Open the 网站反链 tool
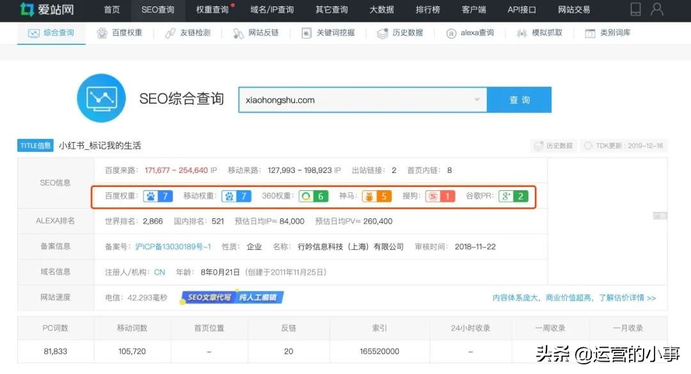 [x=258, y=32]
